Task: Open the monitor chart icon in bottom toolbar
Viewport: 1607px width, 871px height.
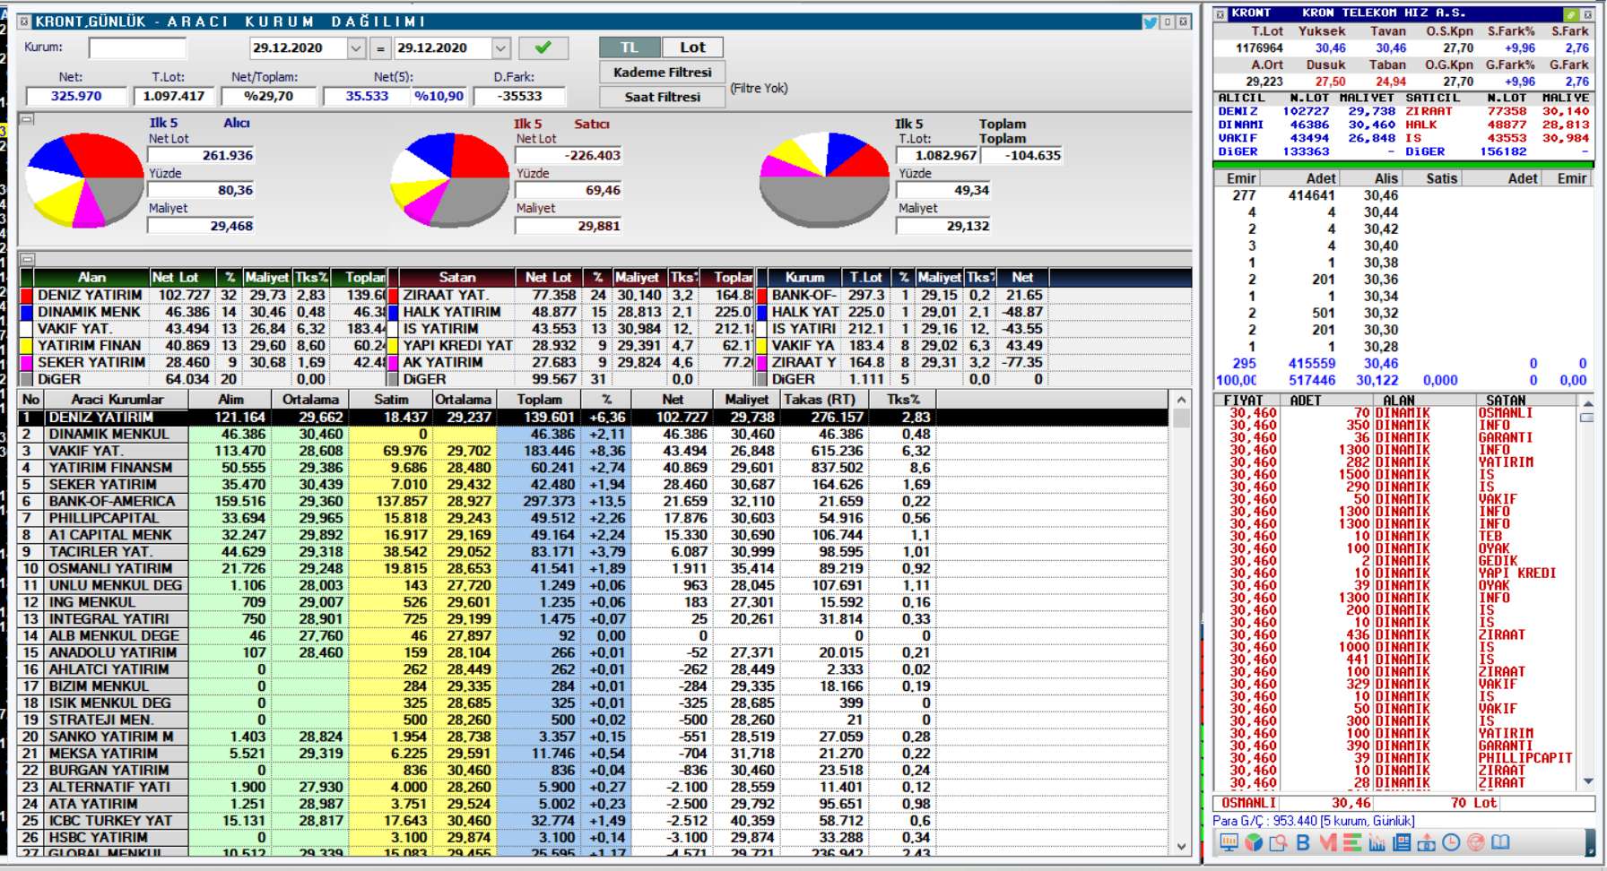Action: (x=1229, y=842)
